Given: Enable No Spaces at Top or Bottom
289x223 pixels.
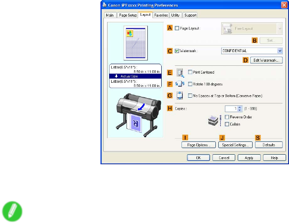Looking at the screenshot, I should pos(190,96).
